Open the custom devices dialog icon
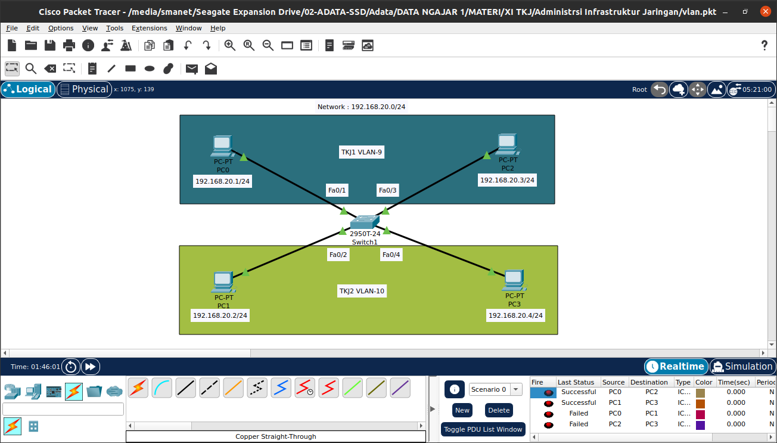Image resolution: width=777 pixels, height=443 pixels. [306, 45]
